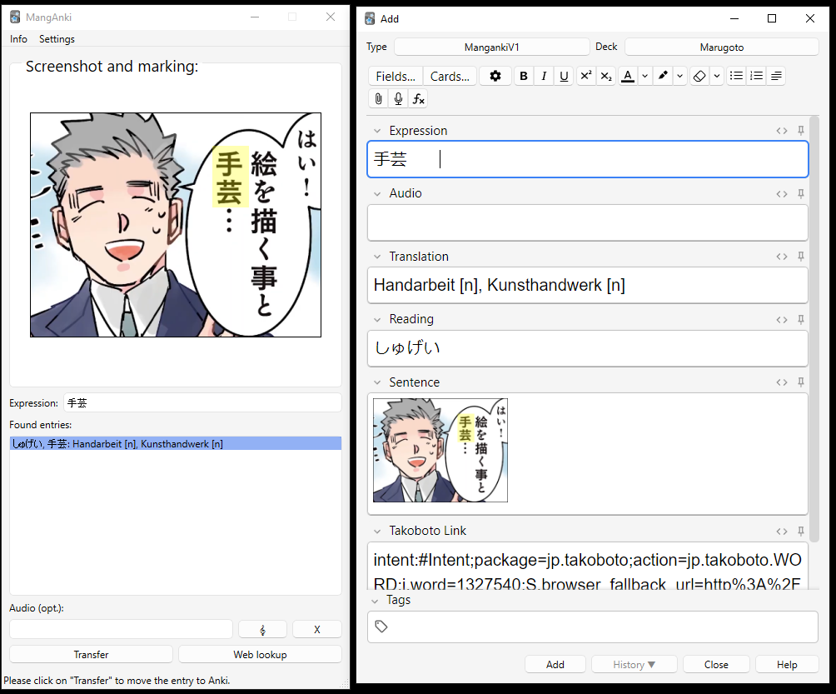Image resolution: width=836 pixels, height=694 pixels.
Task: Pin the Audio field to make it sticky
Action: pos(801,193)
